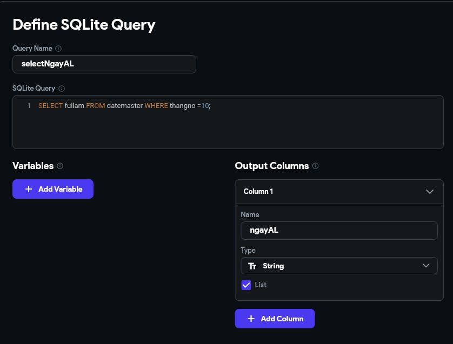Click the plus icon on Add Variable
The width and height of the screenshot is (453, 344).
[29, 189]
